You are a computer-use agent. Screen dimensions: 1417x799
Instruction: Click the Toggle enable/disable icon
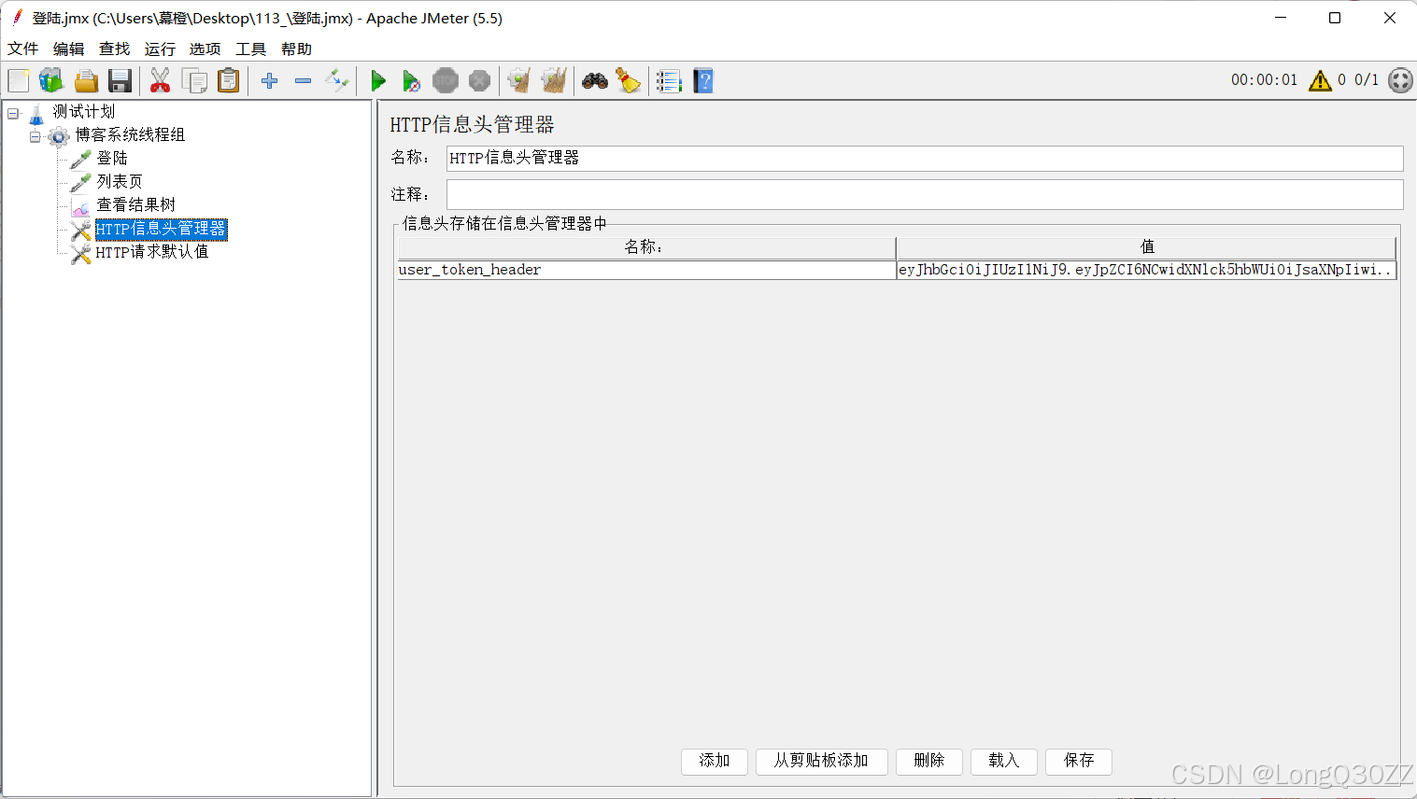tap(336, 81)
